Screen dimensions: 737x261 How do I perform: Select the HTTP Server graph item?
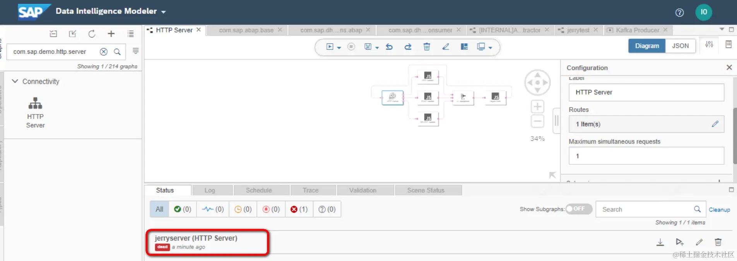pos(35,113)
